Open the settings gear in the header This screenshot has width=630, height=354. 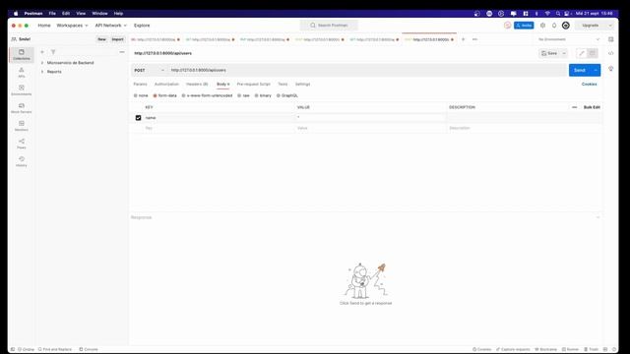pos(542,26)
